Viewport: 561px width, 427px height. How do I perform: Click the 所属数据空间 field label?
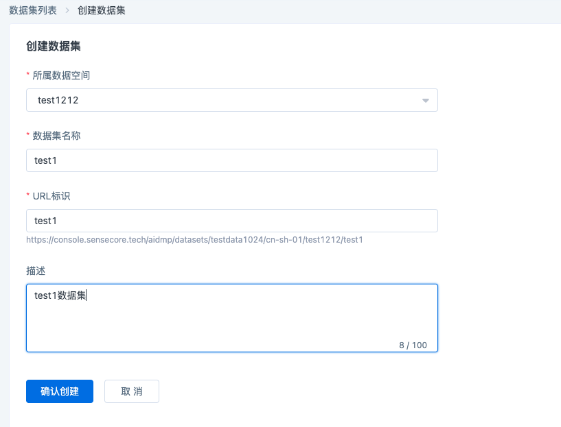61,75
